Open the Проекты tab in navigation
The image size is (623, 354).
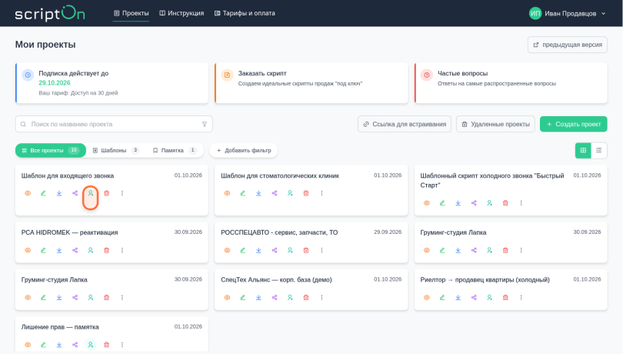tap(131, 13)
